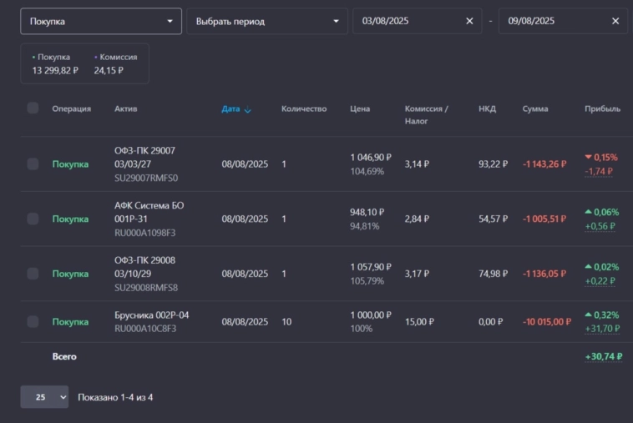Sort by the Сумма column header
The width and height of the screenshot is (633, 423).
tap(535, 108)
